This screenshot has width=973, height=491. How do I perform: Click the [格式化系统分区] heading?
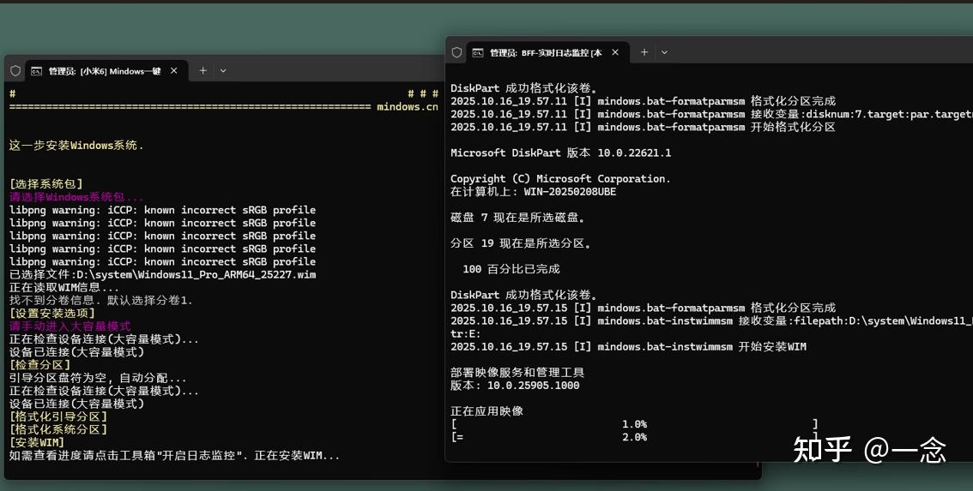(58, 429)
